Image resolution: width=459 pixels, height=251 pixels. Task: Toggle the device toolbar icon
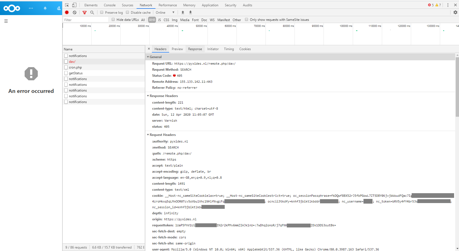click(74, 5)
